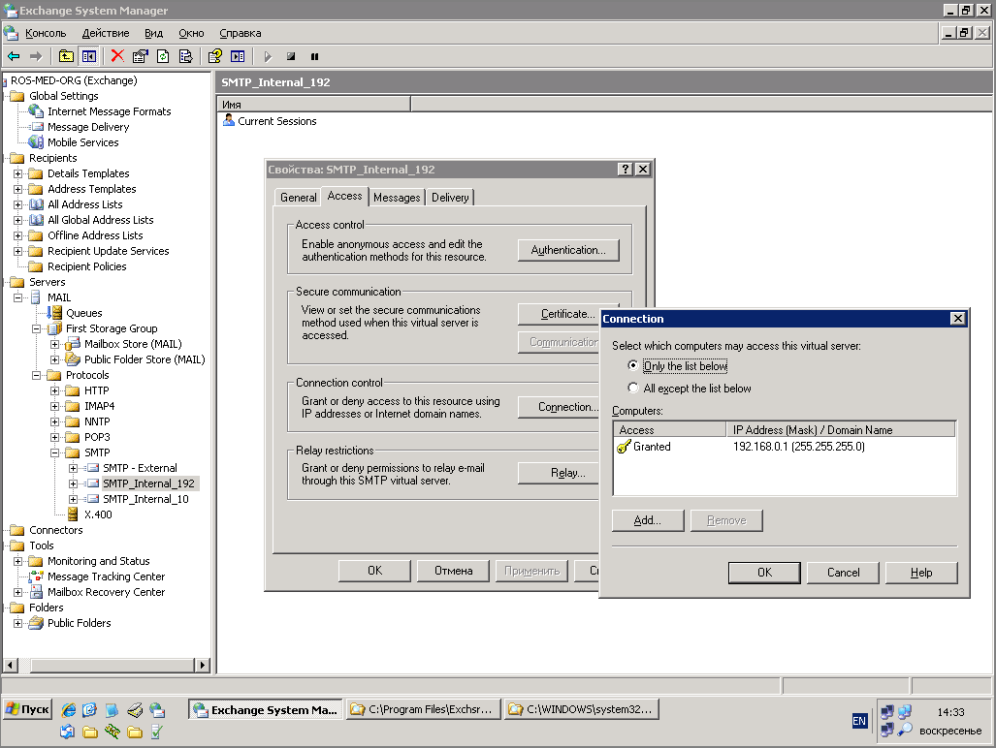Expand the SMTP - External virtual server

coord(73,468)
